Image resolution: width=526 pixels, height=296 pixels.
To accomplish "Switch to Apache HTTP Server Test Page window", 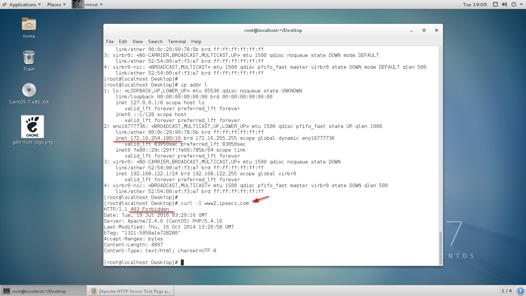I will pyautogui.click(x=131, y=291).
